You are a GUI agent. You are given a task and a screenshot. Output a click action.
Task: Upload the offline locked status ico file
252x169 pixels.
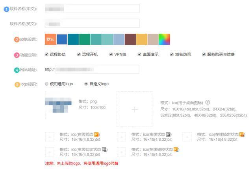coord(50,152)
